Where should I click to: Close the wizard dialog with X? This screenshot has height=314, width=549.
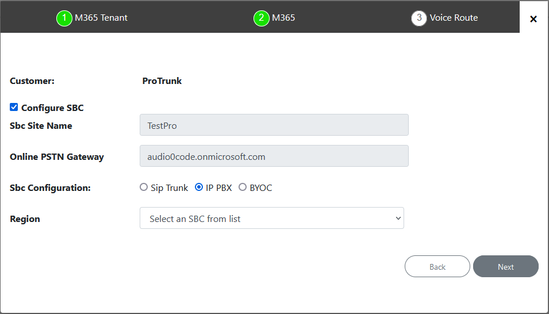[533, 19]
